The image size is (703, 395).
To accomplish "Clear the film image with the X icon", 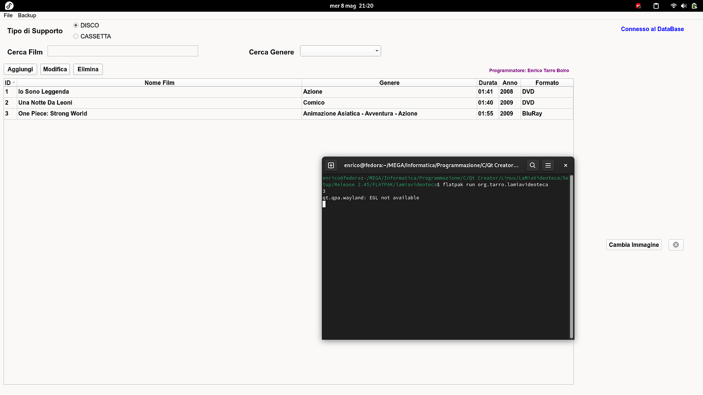I will pos(675,244).
